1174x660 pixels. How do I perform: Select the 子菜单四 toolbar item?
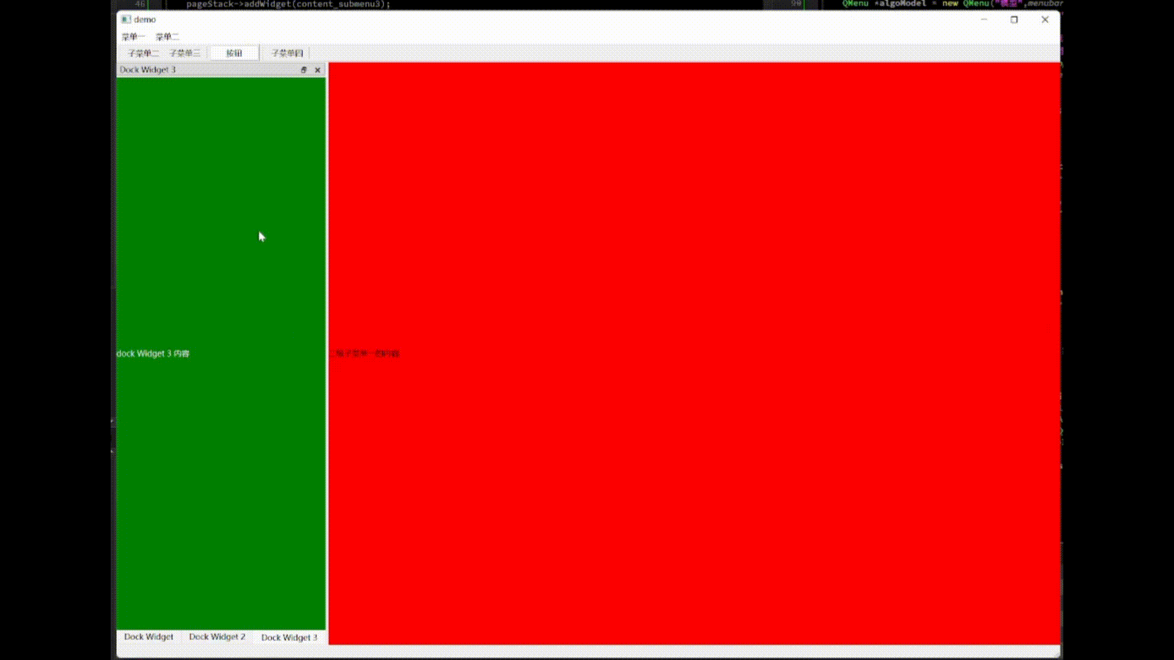pos(287,53)
